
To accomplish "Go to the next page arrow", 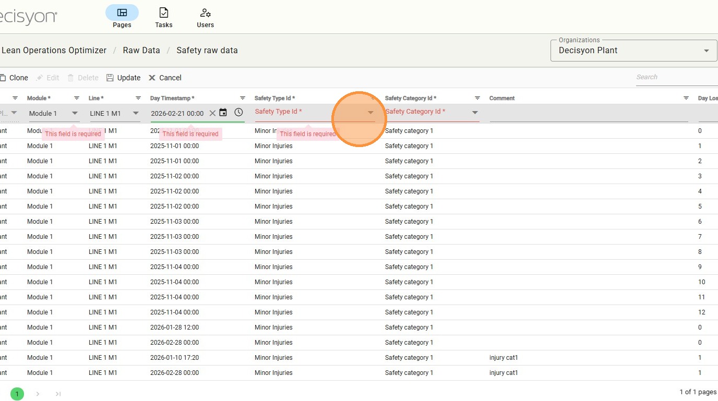I will [x=38, y=394].
